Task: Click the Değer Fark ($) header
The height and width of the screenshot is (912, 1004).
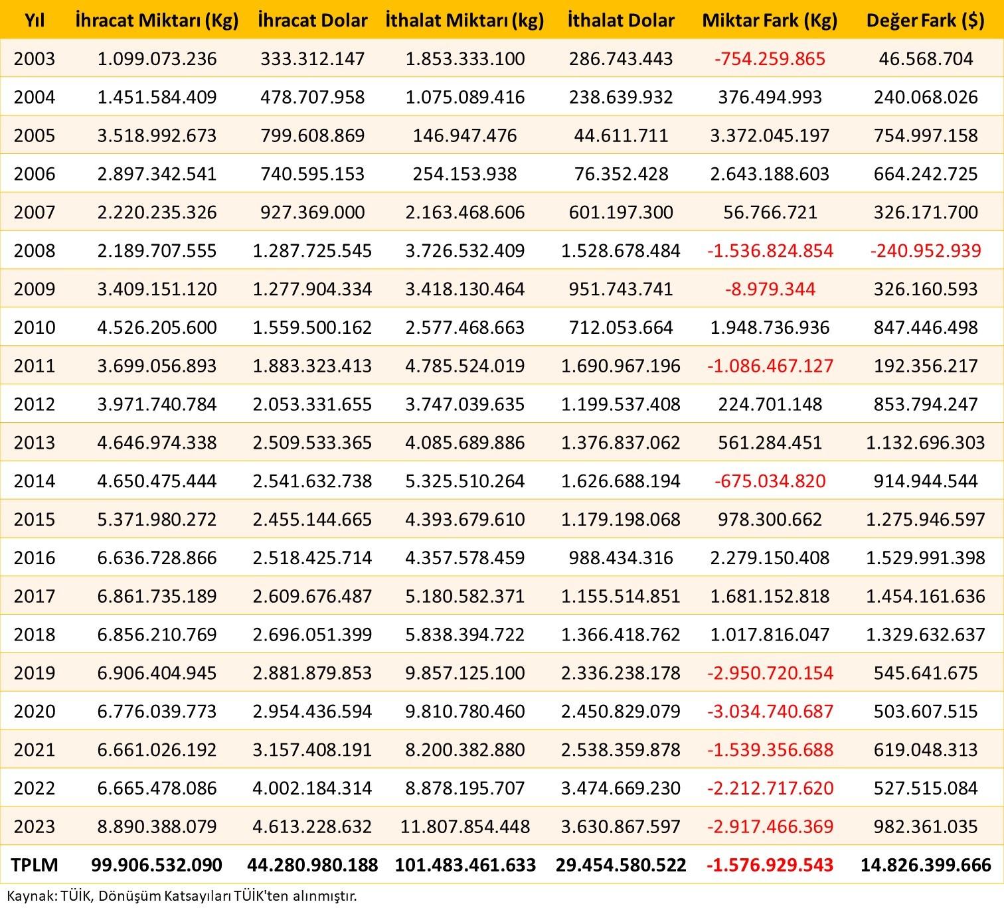Action: pyautogui.click(x=925, y=20)
